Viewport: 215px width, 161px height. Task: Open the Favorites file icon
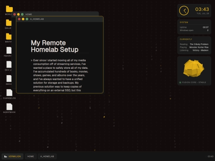click(9, 50)
